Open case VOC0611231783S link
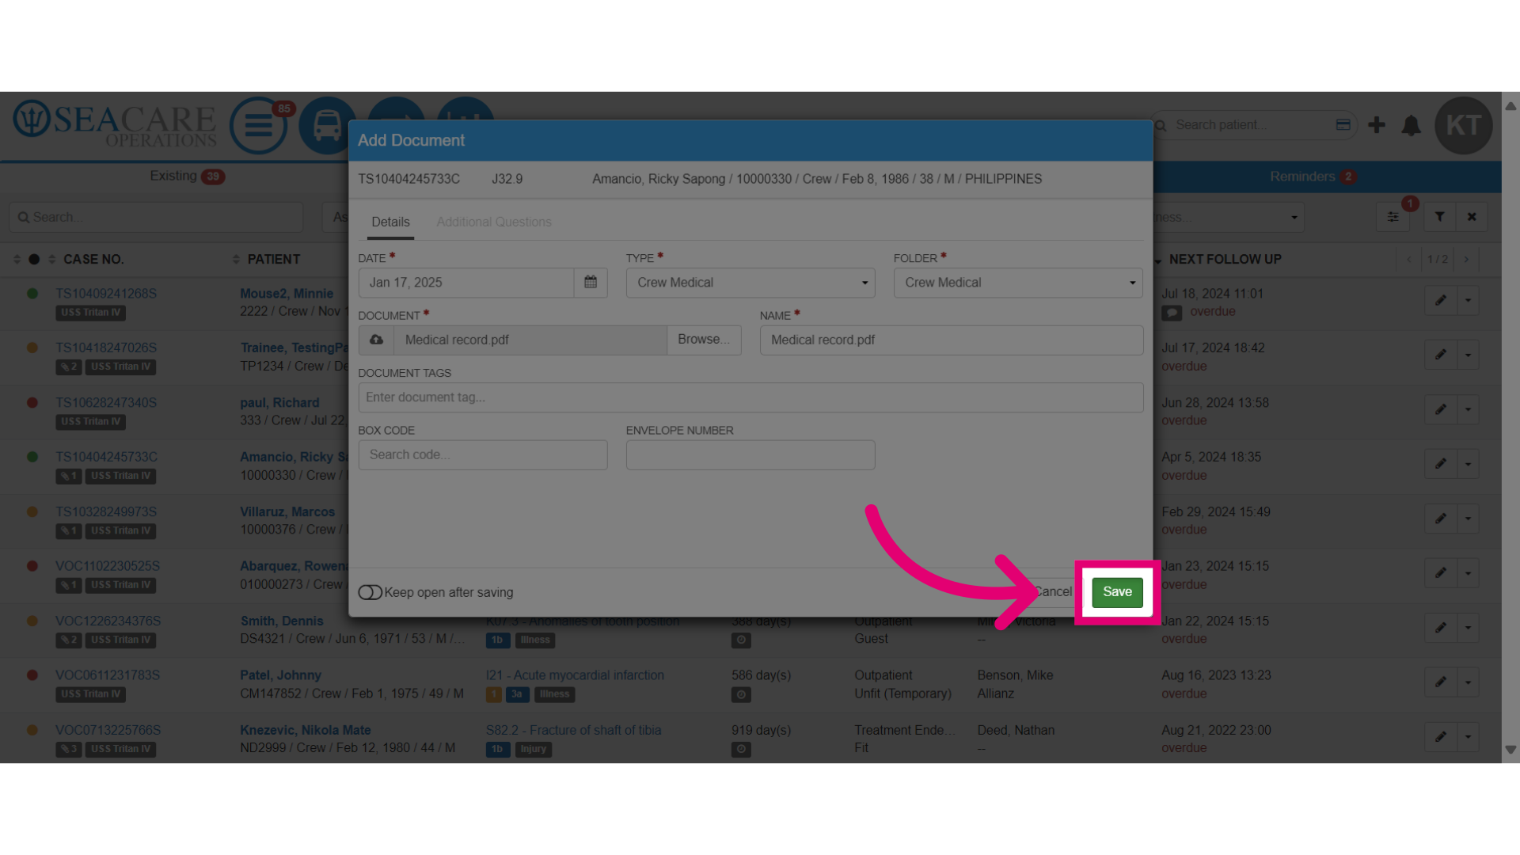 pos(108,675)
